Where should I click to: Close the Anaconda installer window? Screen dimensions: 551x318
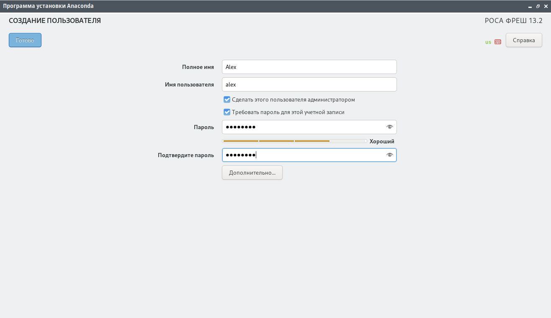[546, 6]
